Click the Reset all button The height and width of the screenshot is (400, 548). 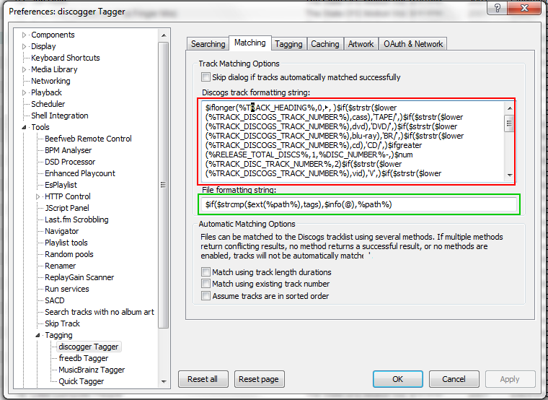(x=203, y=379)
